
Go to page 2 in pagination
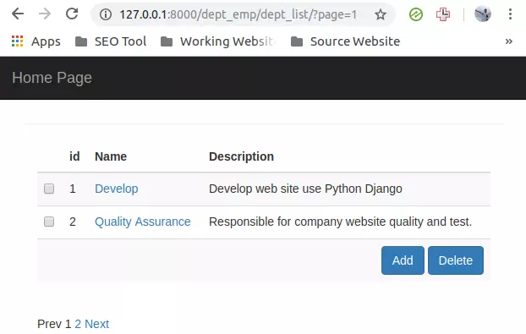click(78, 324)
